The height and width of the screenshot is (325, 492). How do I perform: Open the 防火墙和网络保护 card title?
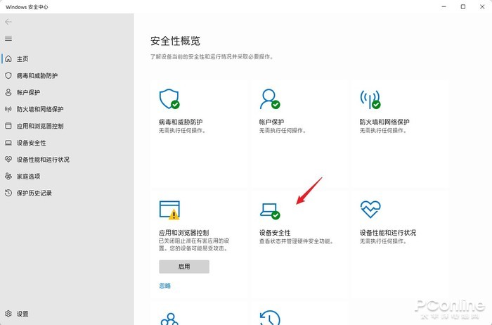point(384,122)
